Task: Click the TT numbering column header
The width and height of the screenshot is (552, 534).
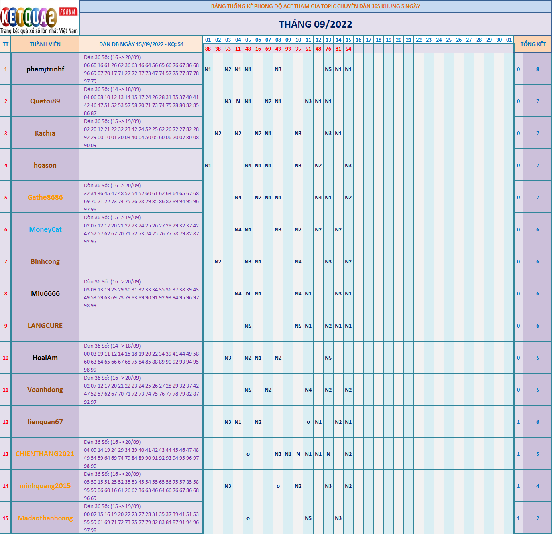Action: (x=5, y=44)
